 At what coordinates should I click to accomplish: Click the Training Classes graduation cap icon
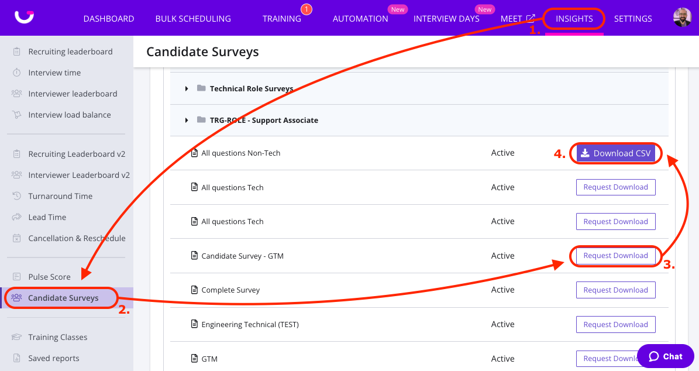(16, 337)
